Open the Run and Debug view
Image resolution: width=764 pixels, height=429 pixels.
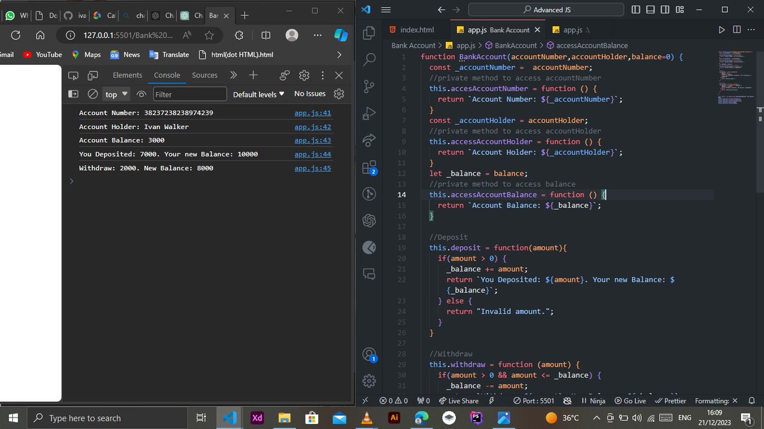[x=370, y=113]
